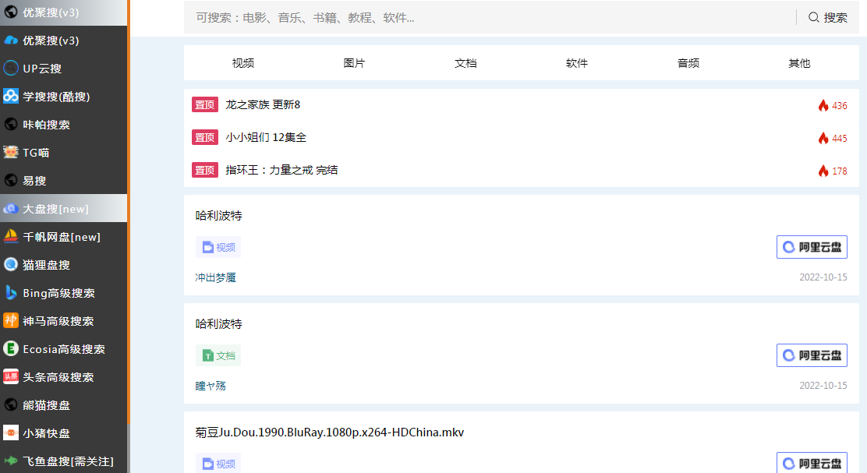Switch to the 其他 filter tab
Screen dimensions: 867x473
799,63
